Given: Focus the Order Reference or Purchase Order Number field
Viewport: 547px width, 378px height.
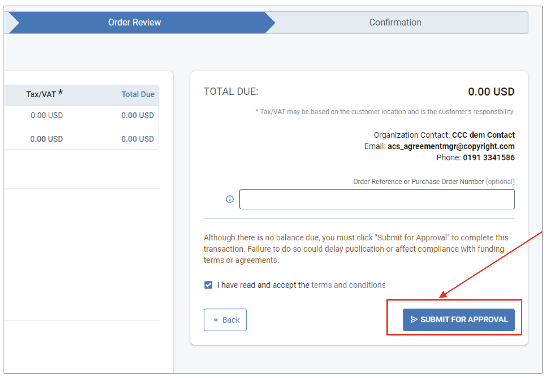Looking at the screenshot, I should click(377, 199).
